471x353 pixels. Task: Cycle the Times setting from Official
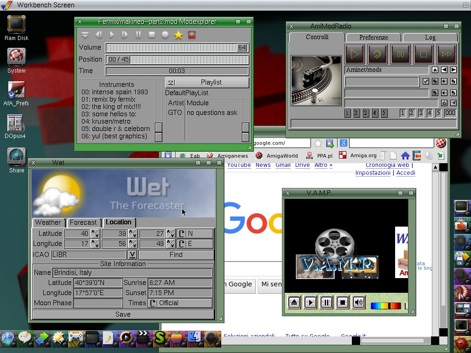click(x=180, y=303)
